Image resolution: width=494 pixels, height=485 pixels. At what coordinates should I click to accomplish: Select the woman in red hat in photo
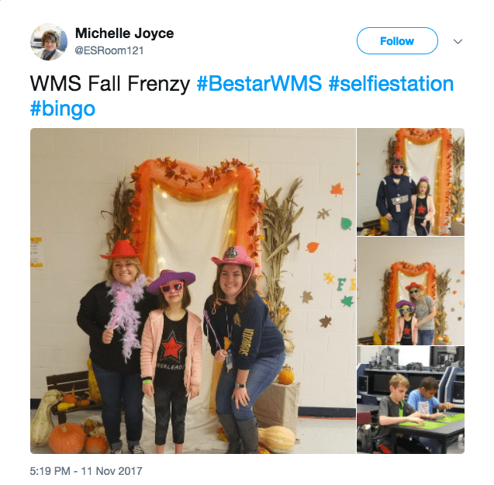[114, 344]
